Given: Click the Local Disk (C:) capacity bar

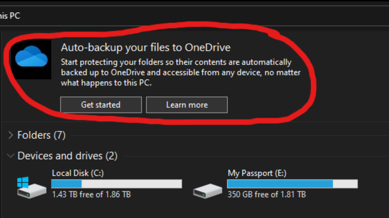Looking at the screenshot, I should (117, 184).
